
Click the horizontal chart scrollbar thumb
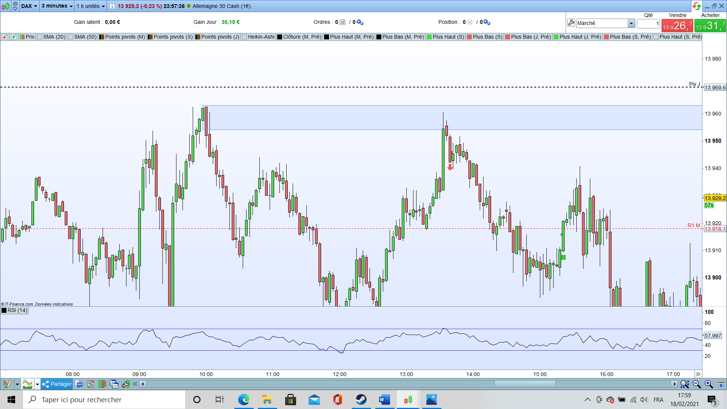click(x=525, y=384)
